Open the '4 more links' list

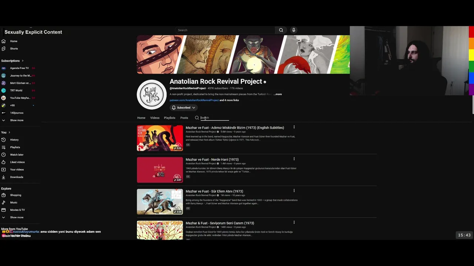229,100
